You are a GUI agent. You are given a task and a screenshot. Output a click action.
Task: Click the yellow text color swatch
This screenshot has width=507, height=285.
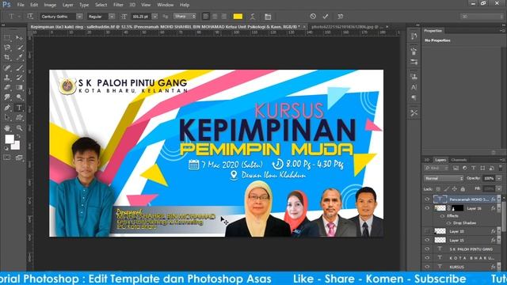238,16
